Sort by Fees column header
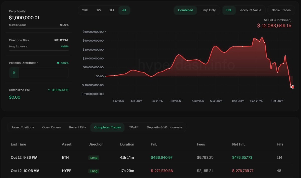 click(x=201, y=144)
